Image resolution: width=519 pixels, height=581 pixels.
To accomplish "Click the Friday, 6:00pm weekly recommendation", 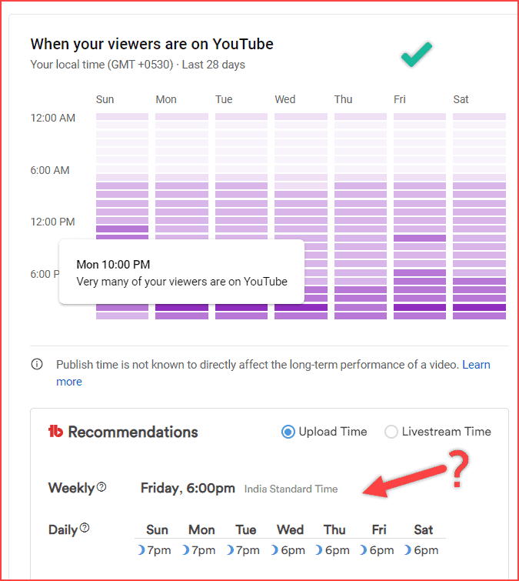I will (188, 488).
